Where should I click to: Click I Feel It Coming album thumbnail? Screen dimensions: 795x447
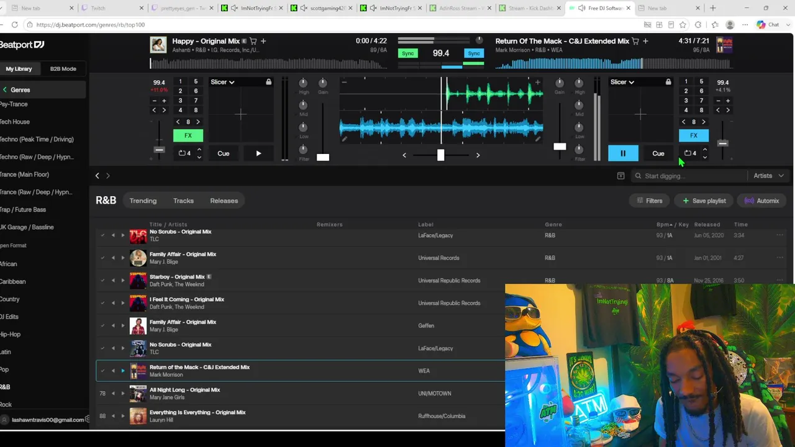138,303
